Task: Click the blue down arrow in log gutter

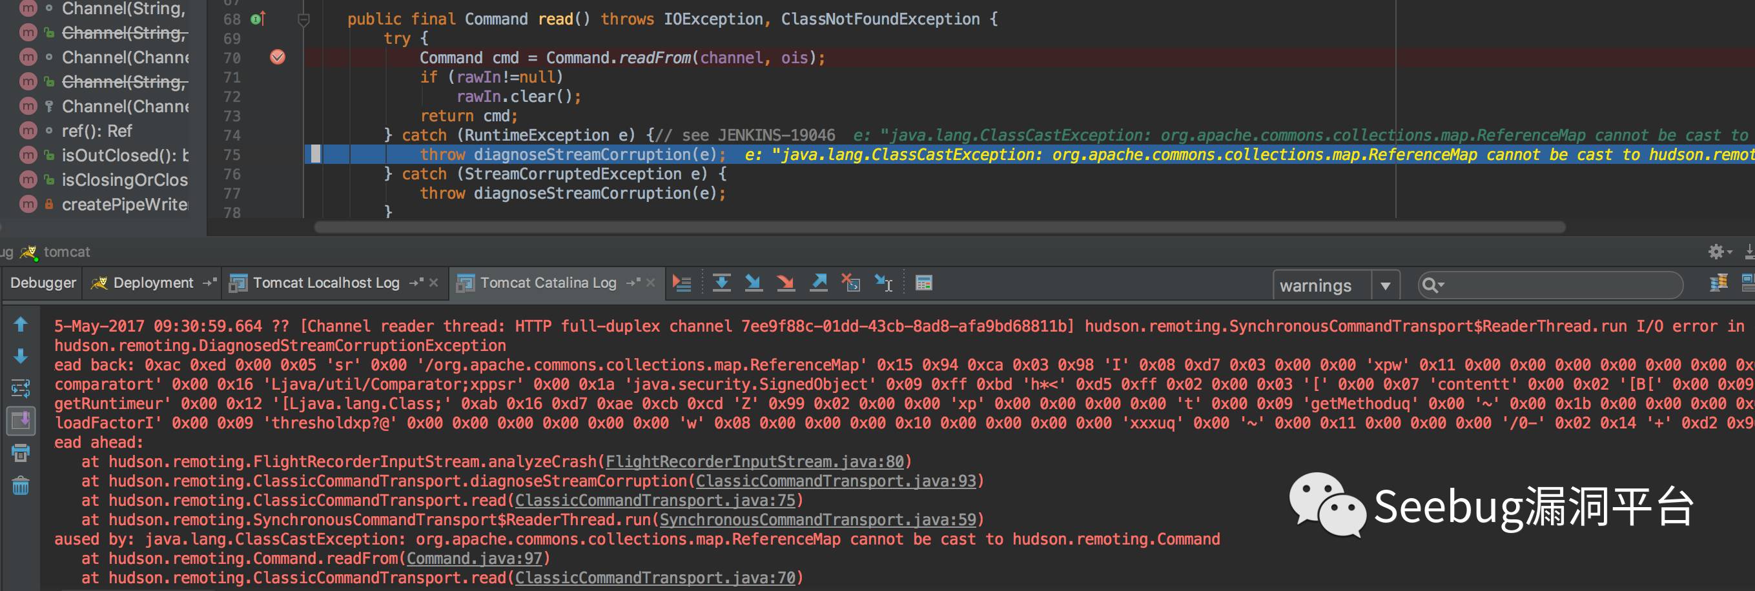Action: pyautogui.click(x=21, y=356)
